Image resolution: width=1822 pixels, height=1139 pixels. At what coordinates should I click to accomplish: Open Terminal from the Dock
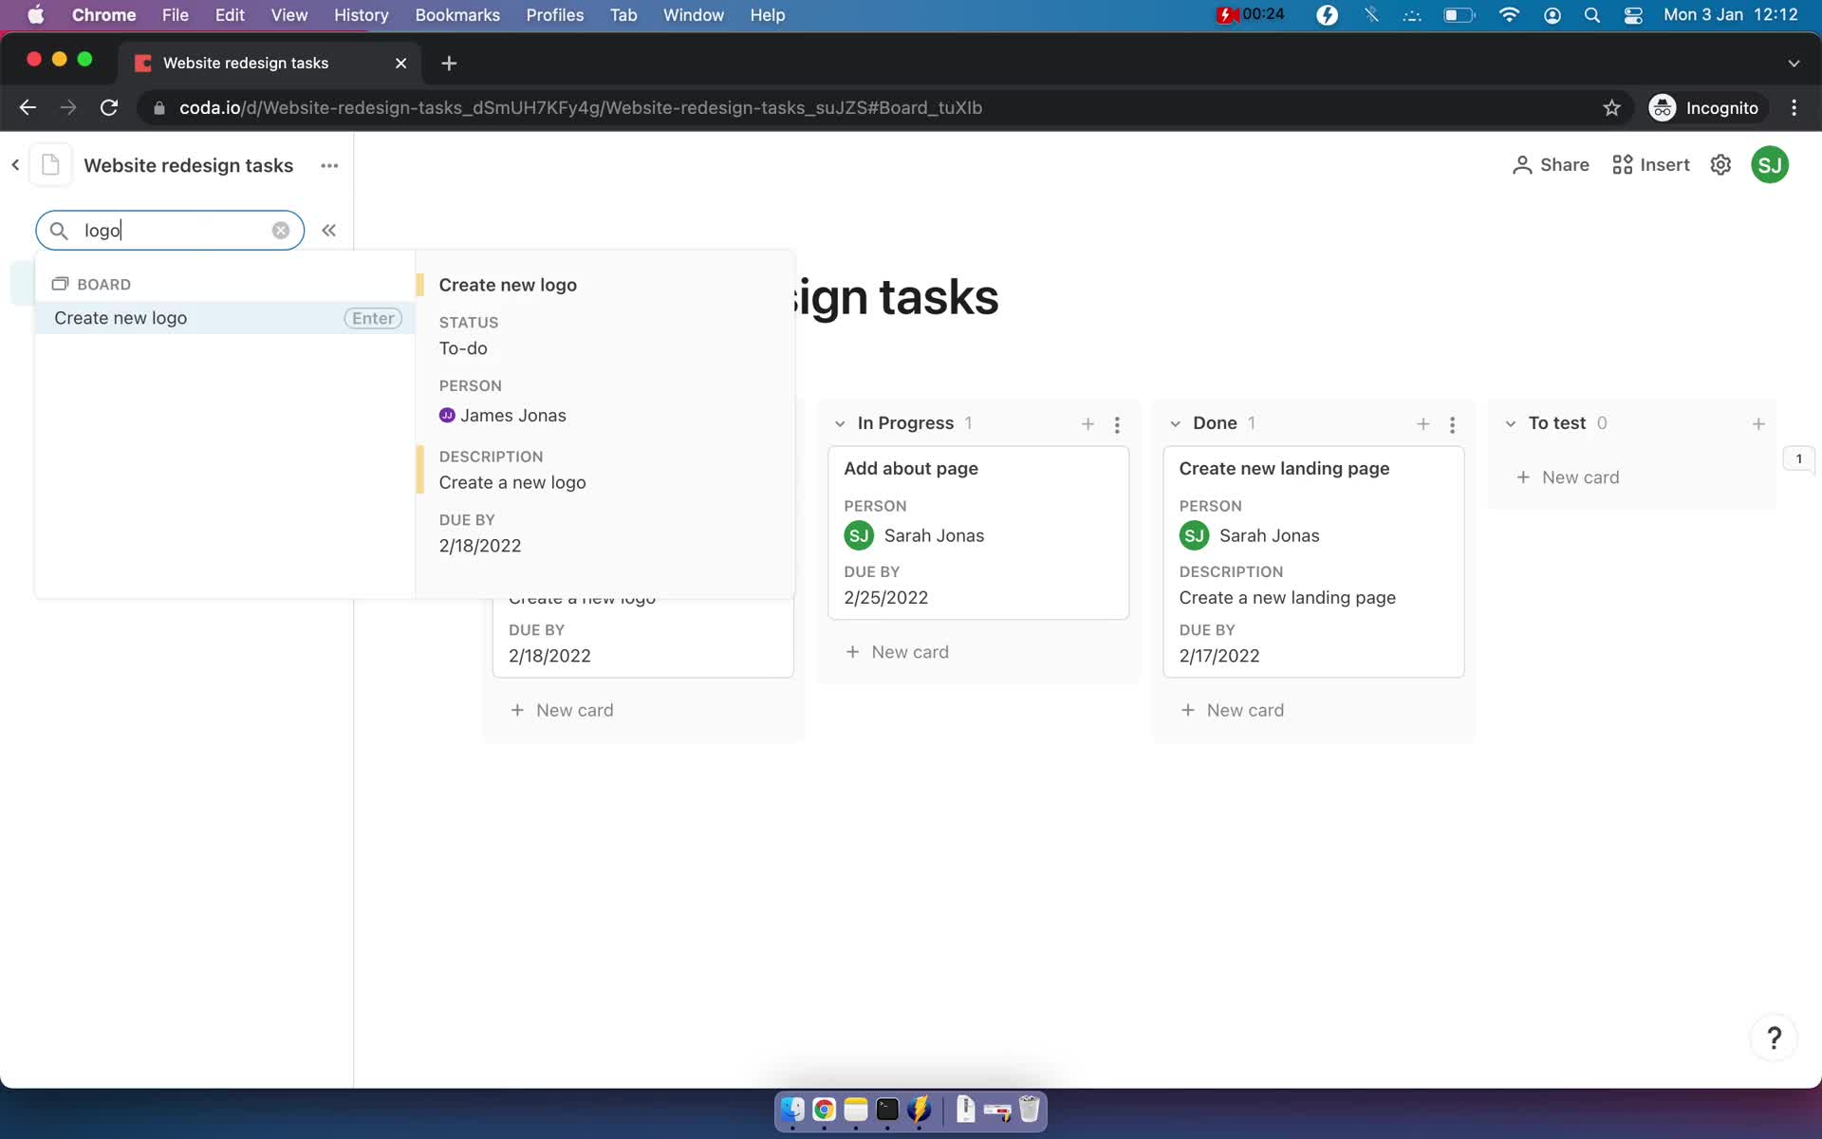pos(887,1110)
